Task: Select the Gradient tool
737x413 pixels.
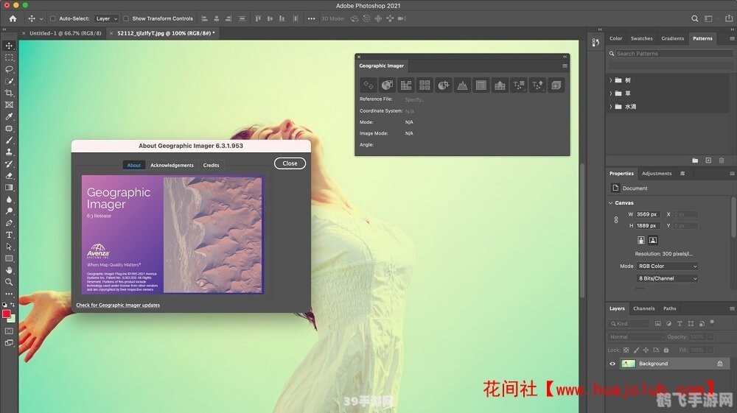Action: coord(9,187)
